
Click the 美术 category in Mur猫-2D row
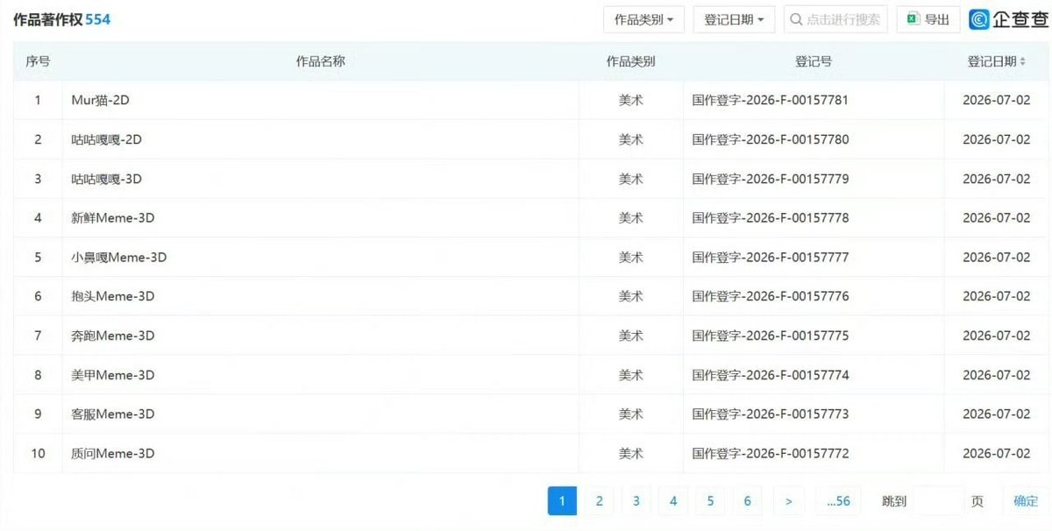click(x=631, y=100)
